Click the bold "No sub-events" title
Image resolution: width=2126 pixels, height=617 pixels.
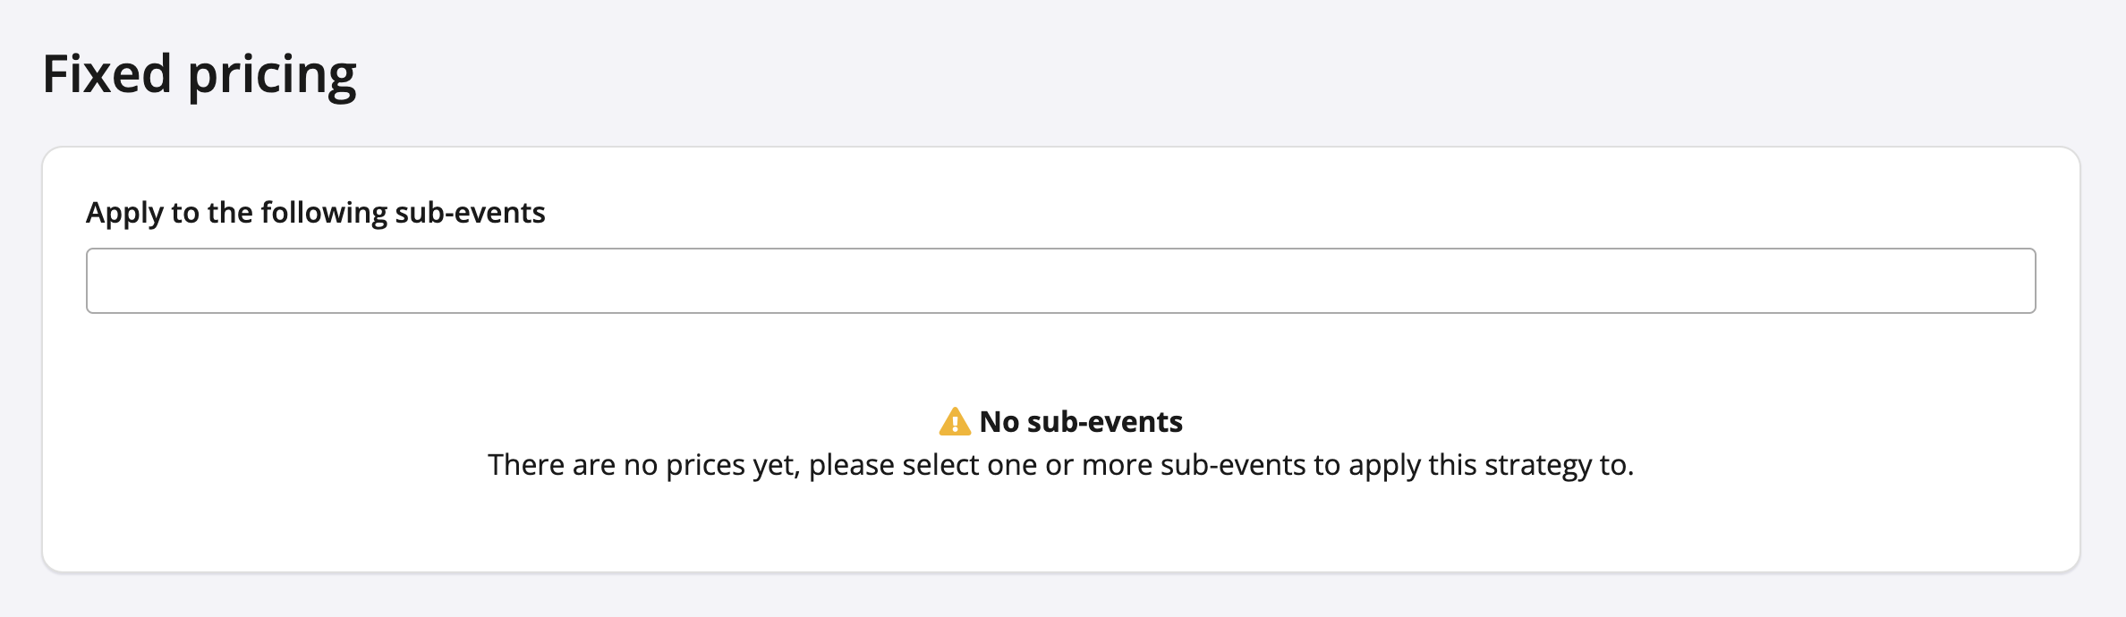[x=1081, y=421]
